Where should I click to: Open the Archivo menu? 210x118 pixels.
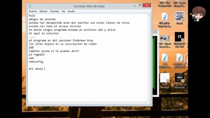pos(33,11)
